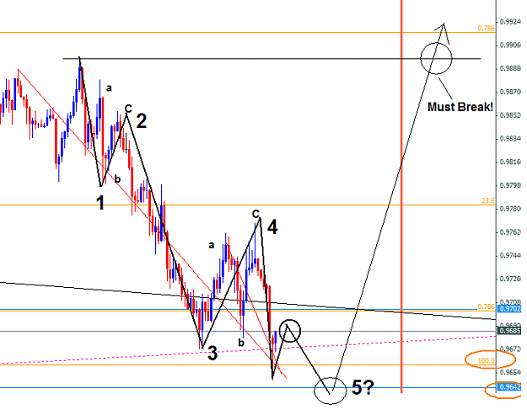Click the 0.9870 price axis label
This screenshot has width=527, height=415.
click(510, 92)
